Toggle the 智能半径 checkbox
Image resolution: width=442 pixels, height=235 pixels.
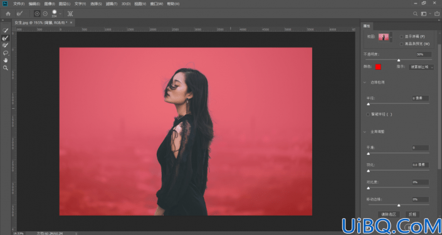[368, 114]
